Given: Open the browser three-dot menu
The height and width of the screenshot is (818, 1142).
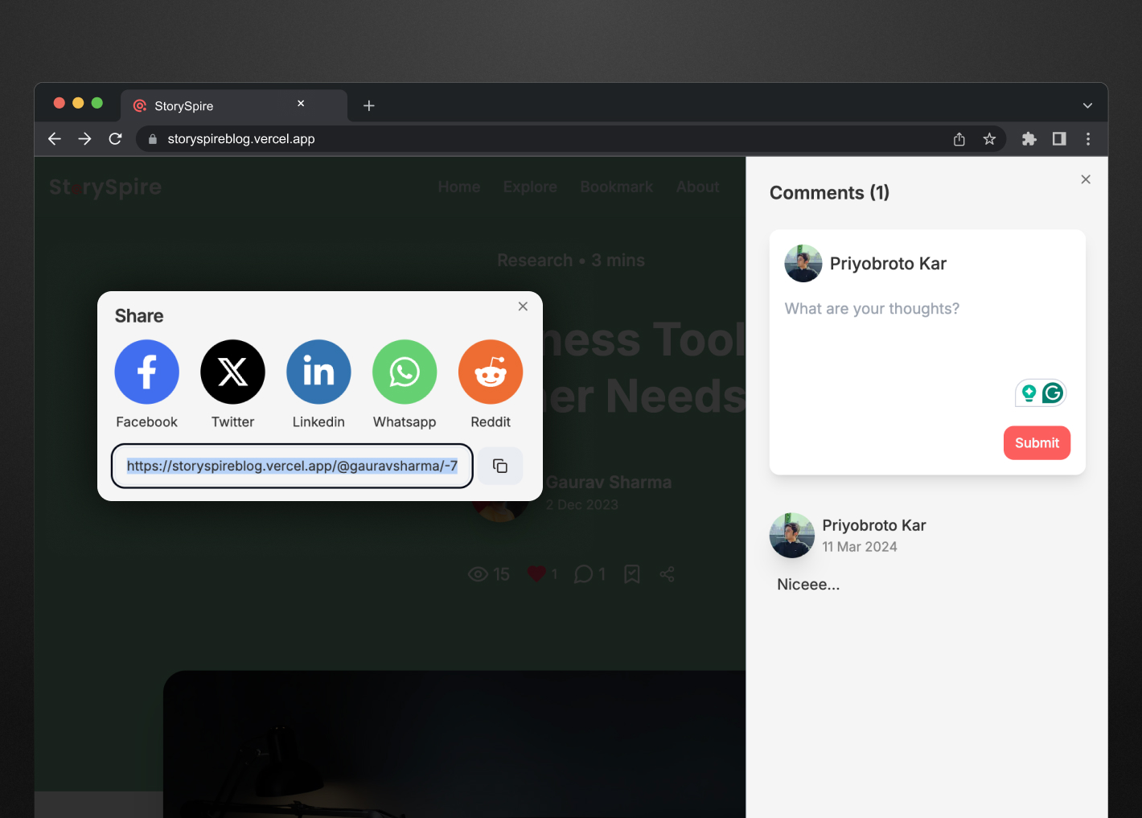Looking at the screenshot, I should coord(1088,139).
